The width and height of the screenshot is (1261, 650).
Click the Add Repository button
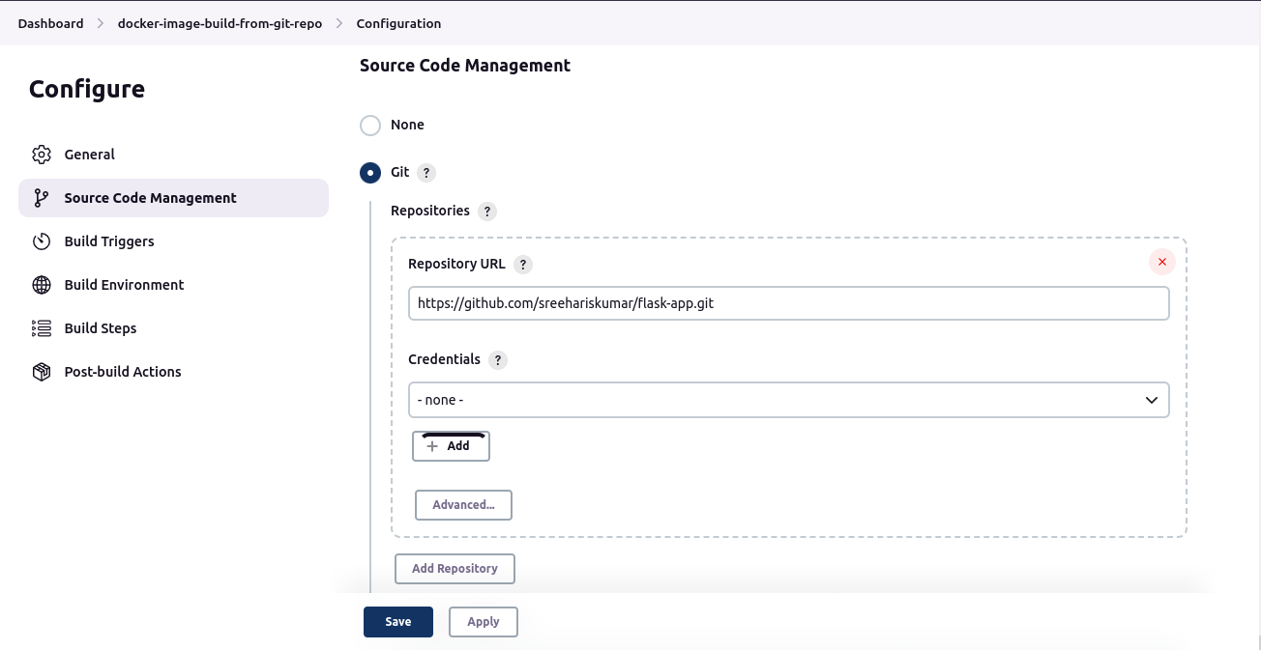point(455,568)
